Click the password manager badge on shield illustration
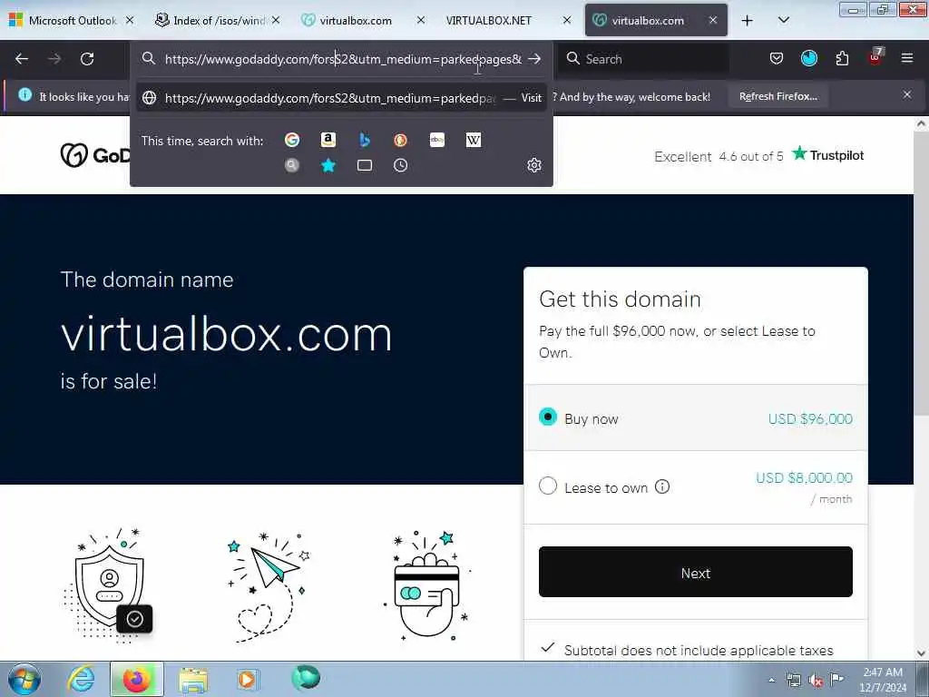This screenshot has height=697, width=929. click(134, 619)
